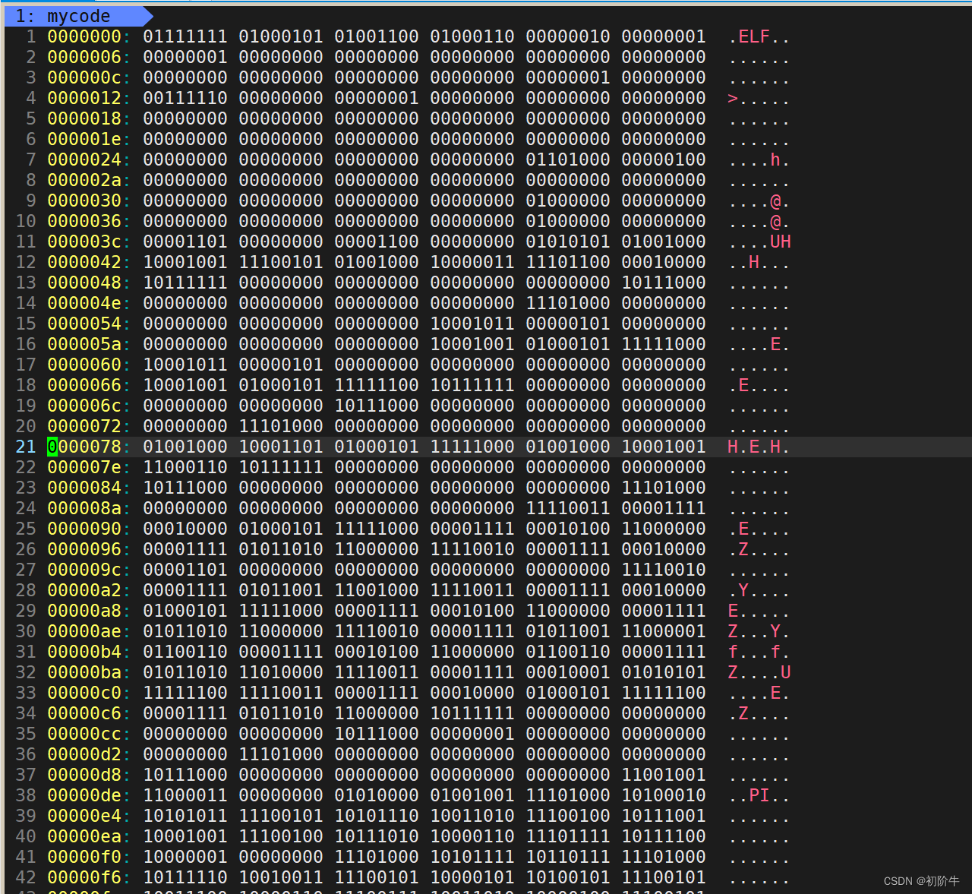
Task: Click byte 01010101 in row 000003c
Action: pos(568,242)
